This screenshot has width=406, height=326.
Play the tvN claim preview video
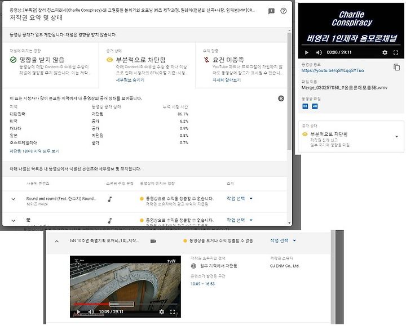click(78, 312)
